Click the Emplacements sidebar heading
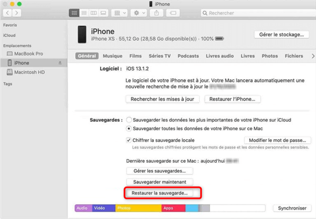This screenshot has height=219, width=316. pos(17,46)
